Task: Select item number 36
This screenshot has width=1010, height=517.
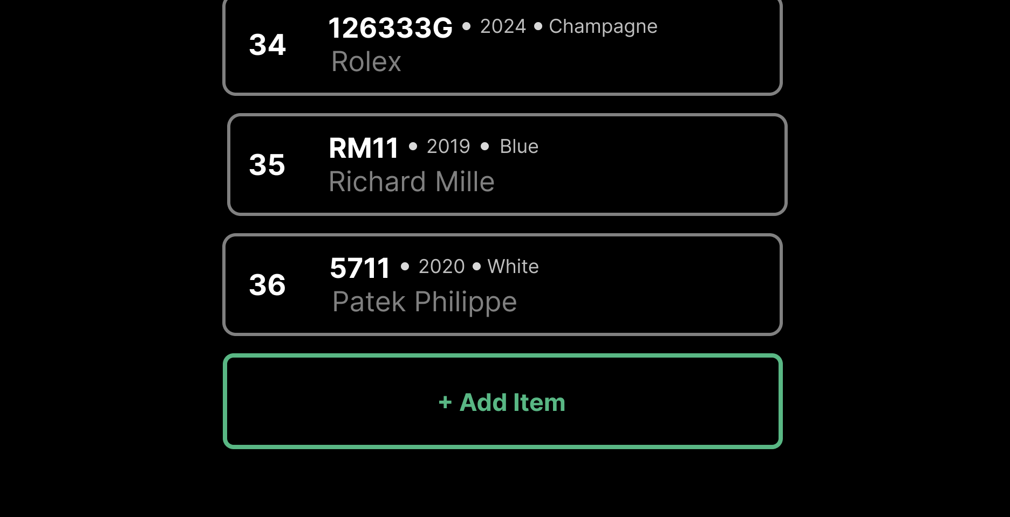Action: [x=267, y=285]
